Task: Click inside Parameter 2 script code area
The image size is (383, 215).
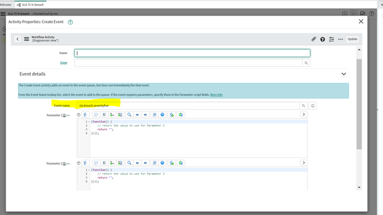Action: (198, 179)
